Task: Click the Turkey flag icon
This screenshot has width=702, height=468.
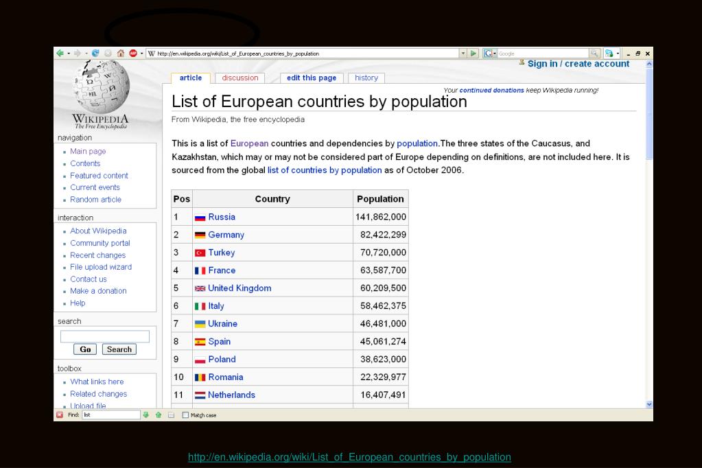Action: tap(200, 253)
